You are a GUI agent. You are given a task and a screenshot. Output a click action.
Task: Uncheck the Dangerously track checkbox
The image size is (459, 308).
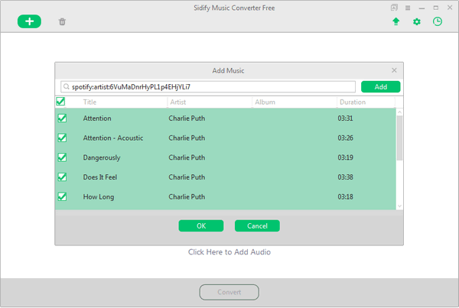pos(62,157)
